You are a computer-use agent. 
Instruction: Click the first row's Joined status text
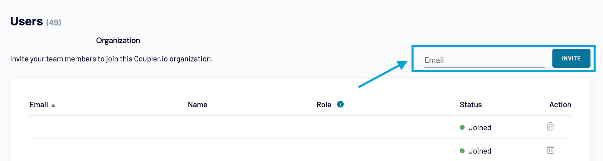(480, 128)
